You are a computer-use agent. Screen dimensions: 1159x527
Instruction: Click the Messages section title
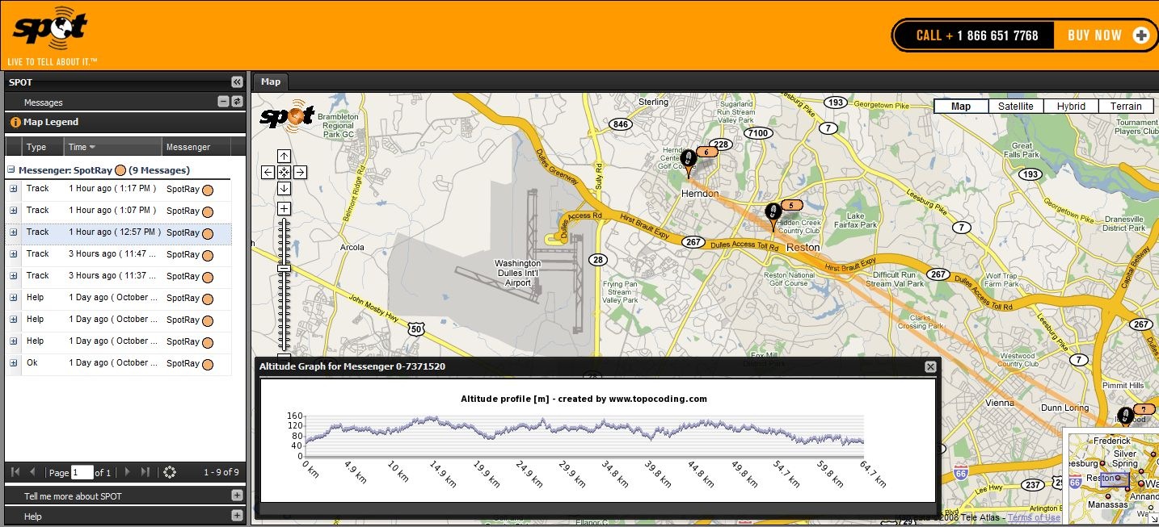tap(44, 102)
